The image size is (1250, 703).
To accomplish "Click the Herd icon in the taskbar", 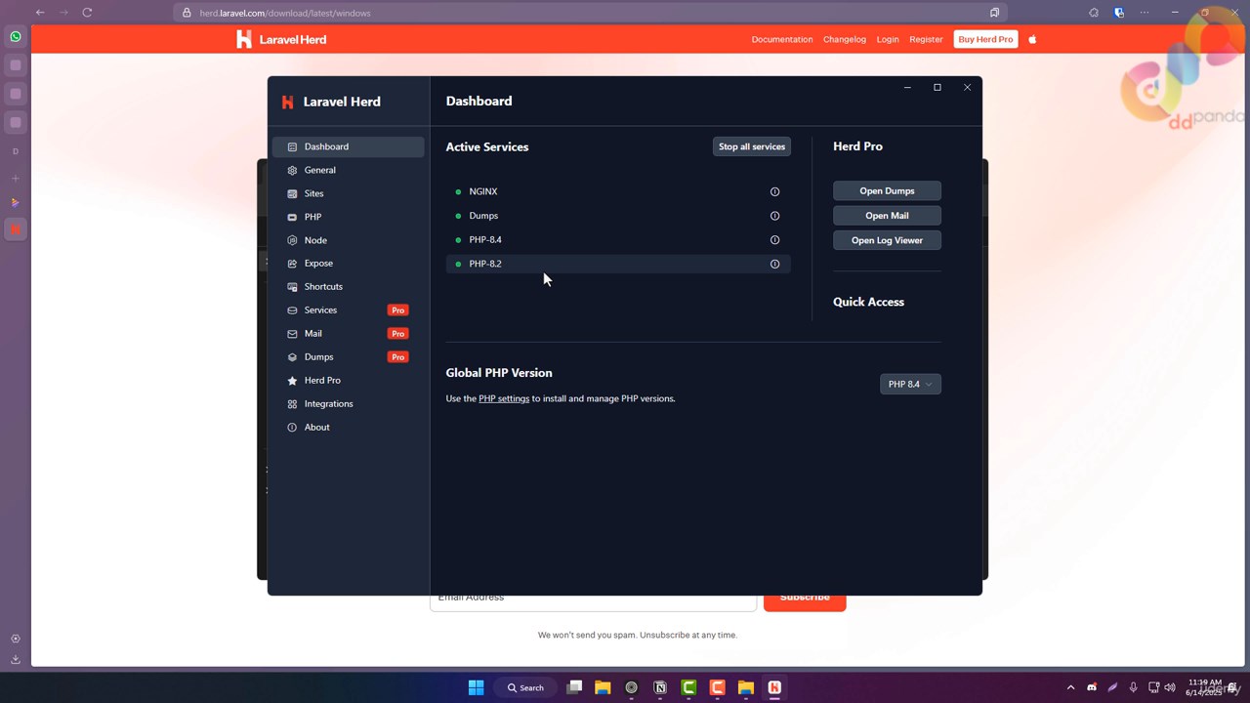I will pos(774,687).
